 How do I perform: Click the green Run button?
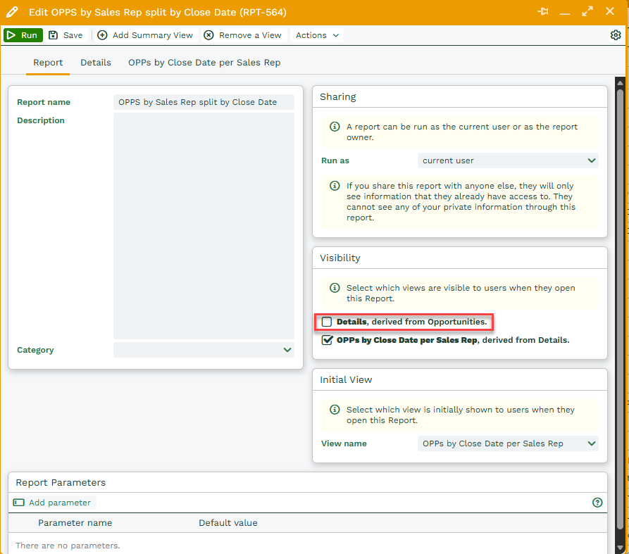23,35
